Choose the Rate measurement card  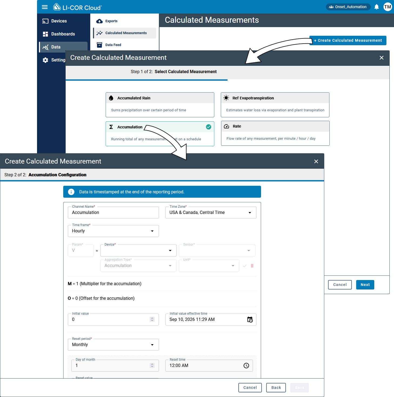click(x=275, y=133)
